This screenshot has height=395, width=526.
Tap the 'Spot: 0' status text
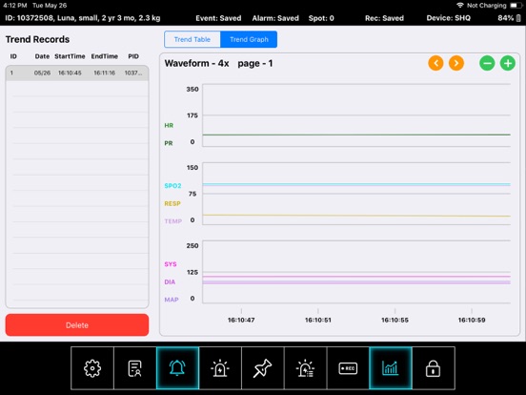(321, 18)
